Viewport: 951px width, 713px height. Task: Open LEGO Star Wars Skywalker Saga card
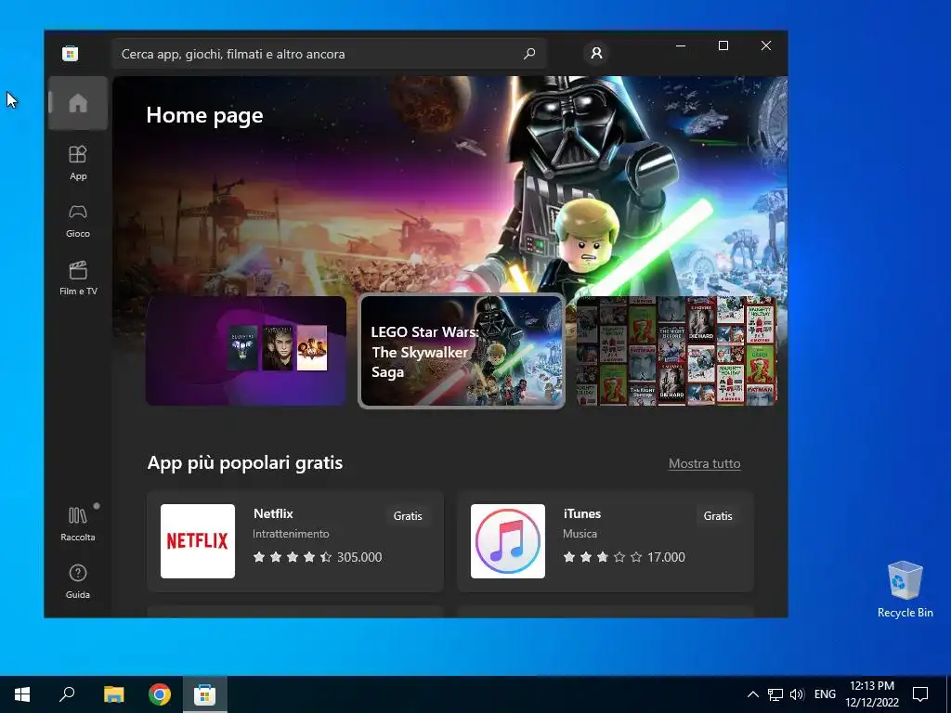pos(462,350)
